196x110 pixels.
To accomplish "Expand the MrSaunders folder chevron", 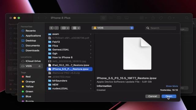I will click(x=91, y=81).
